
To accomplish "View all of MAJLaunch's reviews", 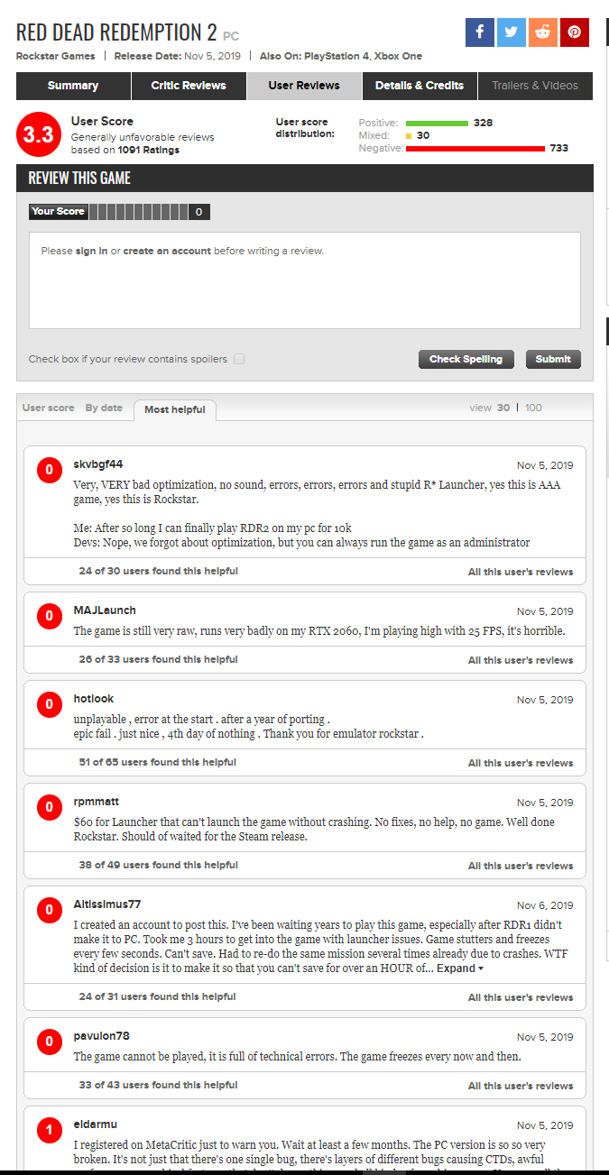I will (x=520, y=660).
